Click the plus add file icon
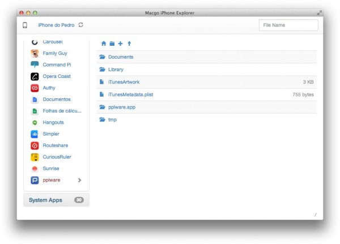Viewport: 340px width, 244px height. (120, 43)
